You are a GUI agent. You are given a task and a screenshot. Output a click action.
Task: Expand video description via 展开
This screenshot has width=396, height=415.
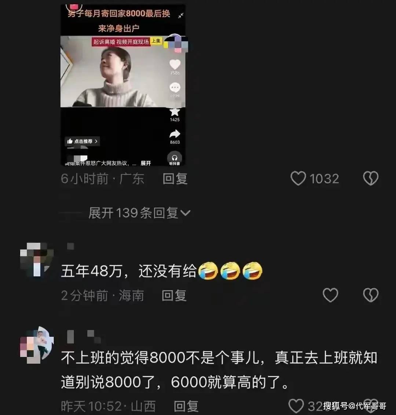tap(146, 163)
